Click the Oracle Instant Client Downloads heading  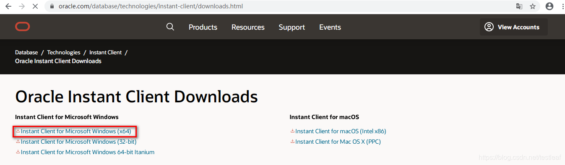point(136,96)
